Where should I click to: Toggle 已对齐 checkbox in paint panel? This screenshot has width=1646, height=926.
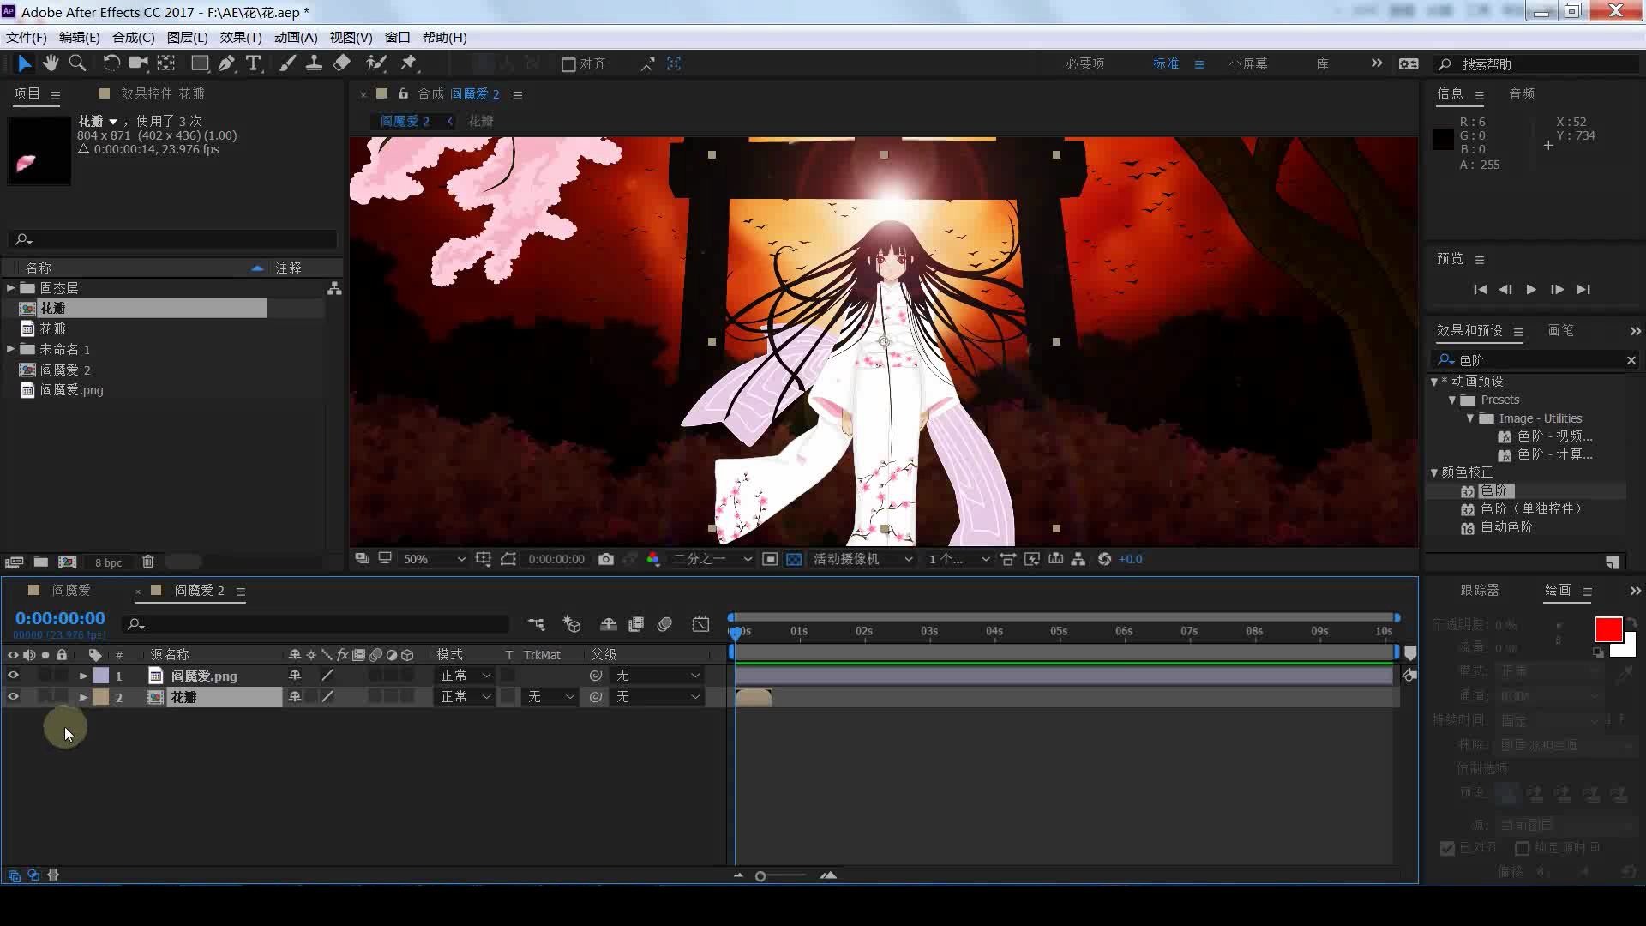pos(1447,848)
